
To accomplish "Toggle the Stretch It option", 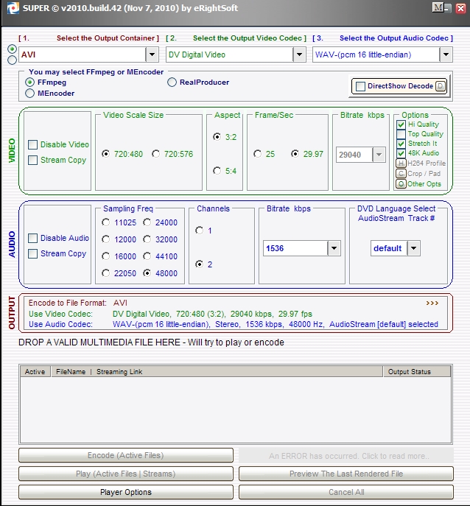I will point(401,144).
